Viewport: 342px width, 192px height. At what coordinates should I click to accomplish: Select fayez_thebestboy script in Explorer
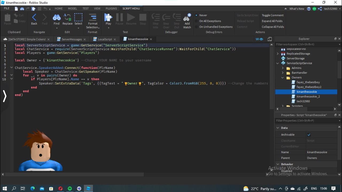[x=308, y=82]
